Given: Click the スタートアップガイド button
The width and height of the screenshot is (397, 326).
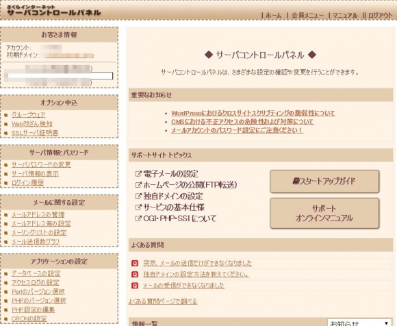Looking at the screenshot, I should click(x=324, y=181).
